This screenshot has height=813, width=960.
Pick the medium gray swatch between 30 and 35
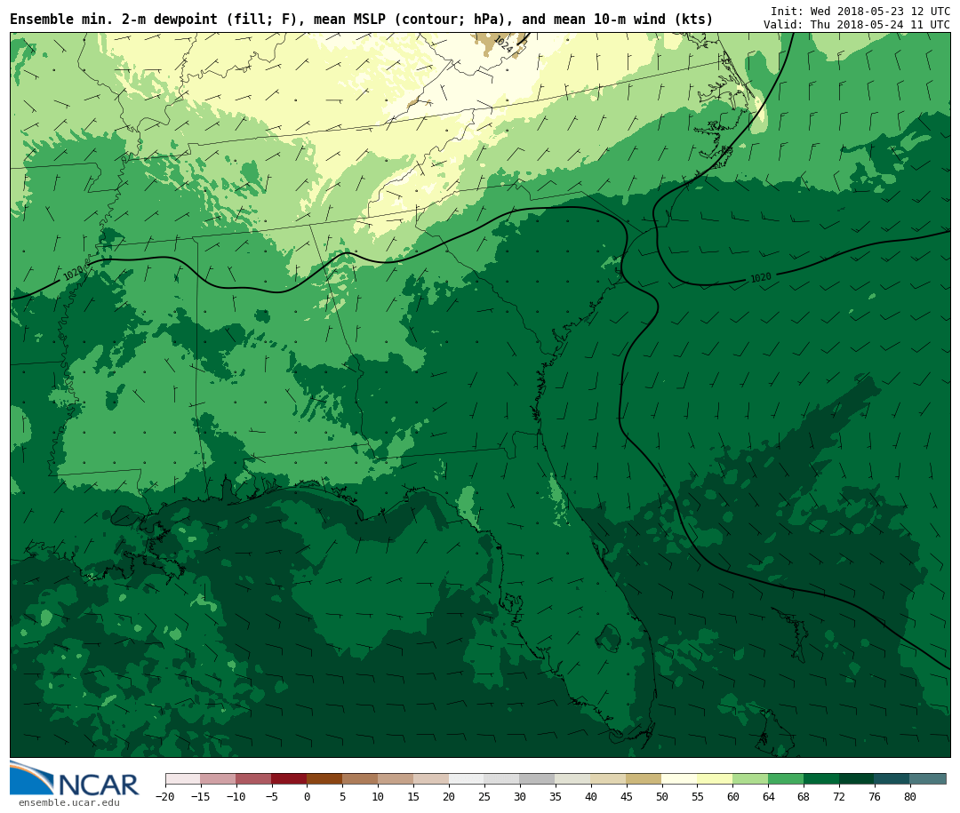(538, 779)
